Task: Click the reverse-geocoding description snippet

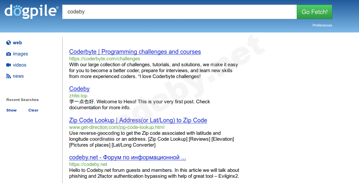Action: (x=151, y=139)
